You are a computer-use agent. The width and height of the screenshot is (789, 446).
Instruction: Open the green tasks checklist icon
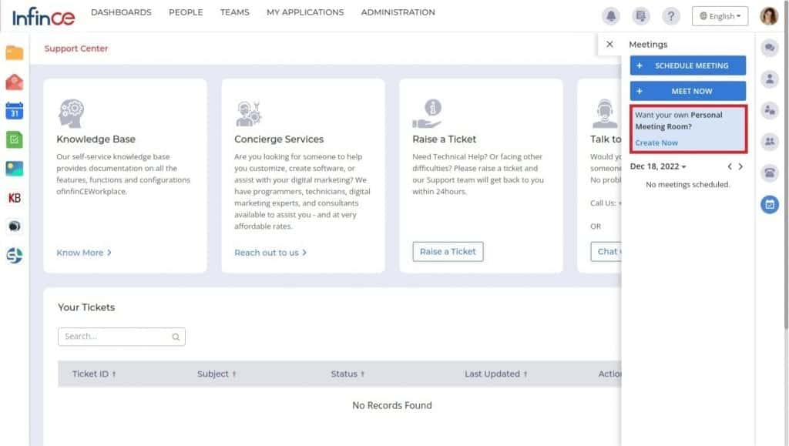coord(15,139)
